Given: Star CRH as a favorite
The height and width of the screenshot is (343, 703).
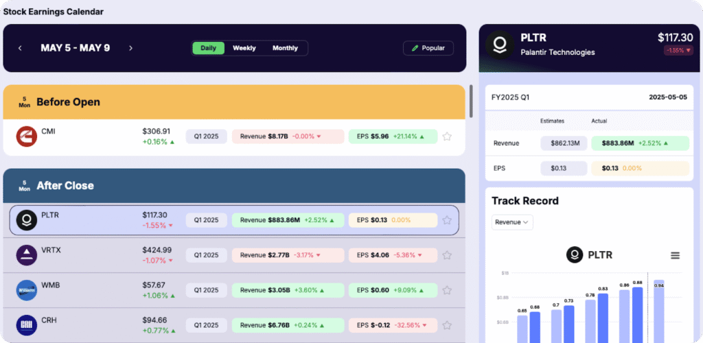Looking at the screenshot, I should pyautogui.click(x=446, y=325).
